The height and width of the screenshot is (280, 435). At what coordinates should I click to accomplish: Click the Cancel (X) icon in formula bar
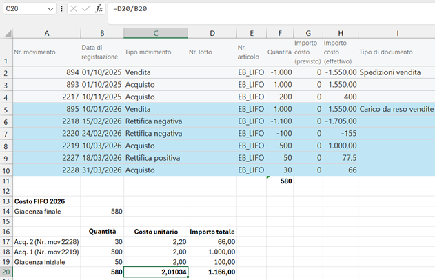click(x=72, y=9)
